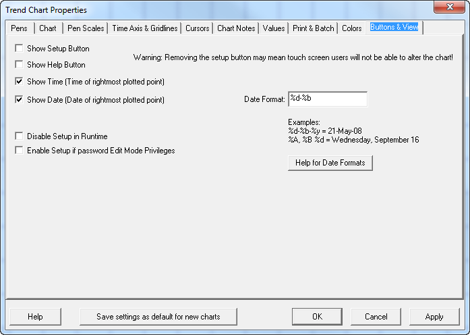Open the Chart tab
This screenshot has width=470, height=335.
point(48,28)
